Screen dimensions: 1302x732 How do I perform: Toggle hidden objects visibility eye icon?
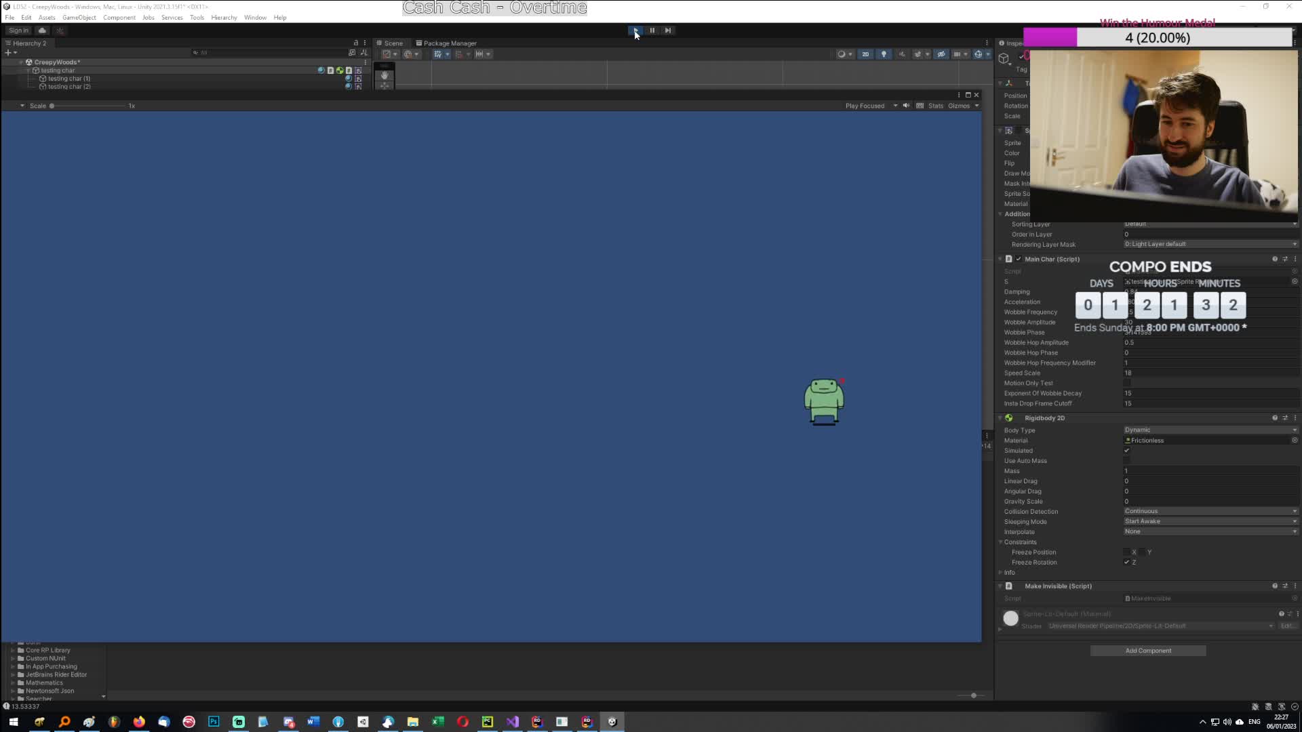941,54
